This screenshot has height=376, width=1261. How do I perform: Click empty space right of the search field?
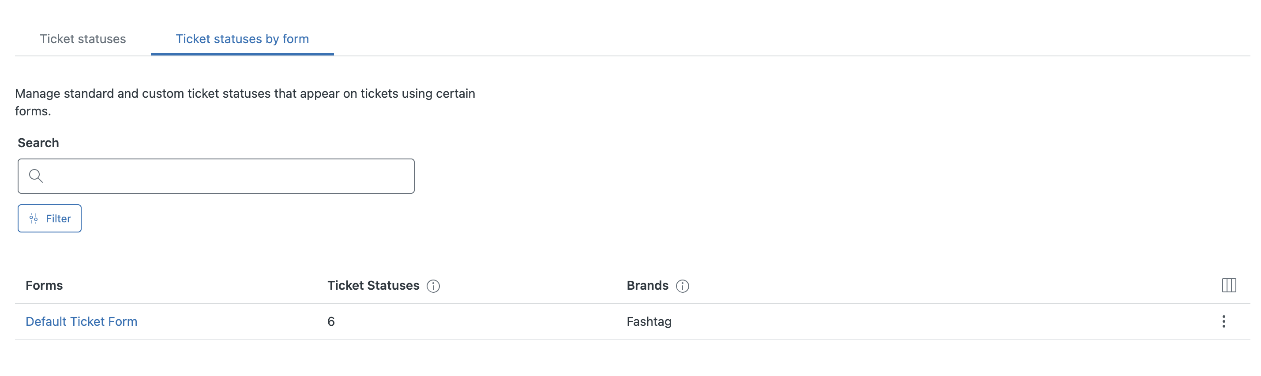[x=685, y=176]
